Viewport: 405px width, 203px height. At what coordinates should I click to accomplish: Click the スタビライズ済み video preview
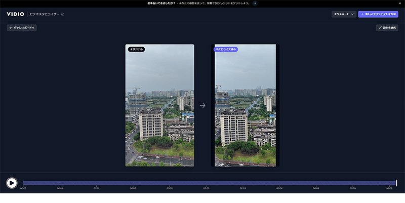click(245, 105)
